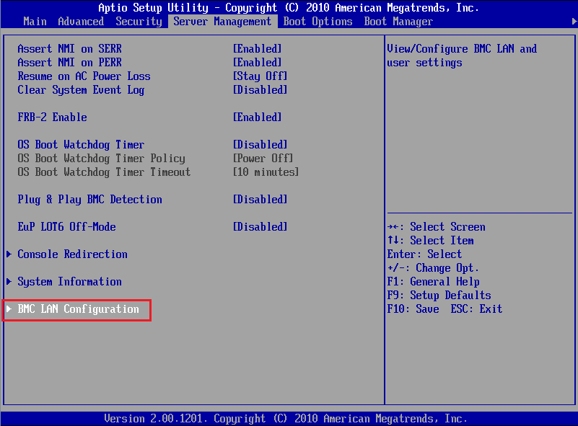This screenshot has height=426, width=578.
Task: Open the Security menu
Action: click(x=139, y=21)
